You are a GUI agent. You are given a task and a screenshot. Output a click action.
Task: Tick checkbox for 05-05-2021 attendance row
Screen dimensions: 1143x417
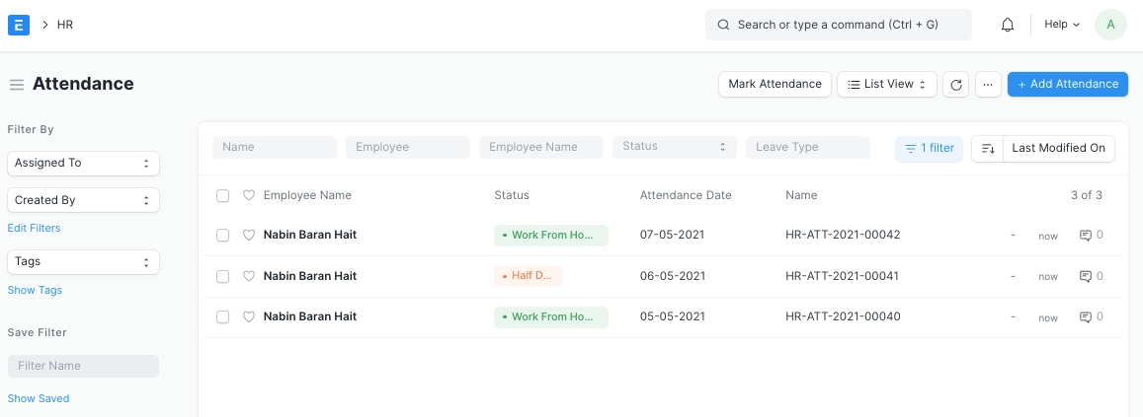click(x=223, y=316)
